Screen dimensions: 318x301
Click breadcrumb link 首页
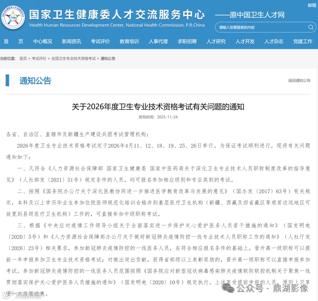tap(23, 59)
